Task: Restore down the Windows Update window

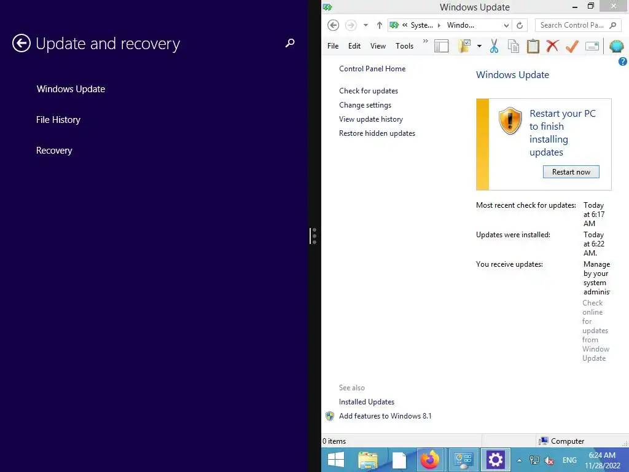Action: click(x=591, y=6)
